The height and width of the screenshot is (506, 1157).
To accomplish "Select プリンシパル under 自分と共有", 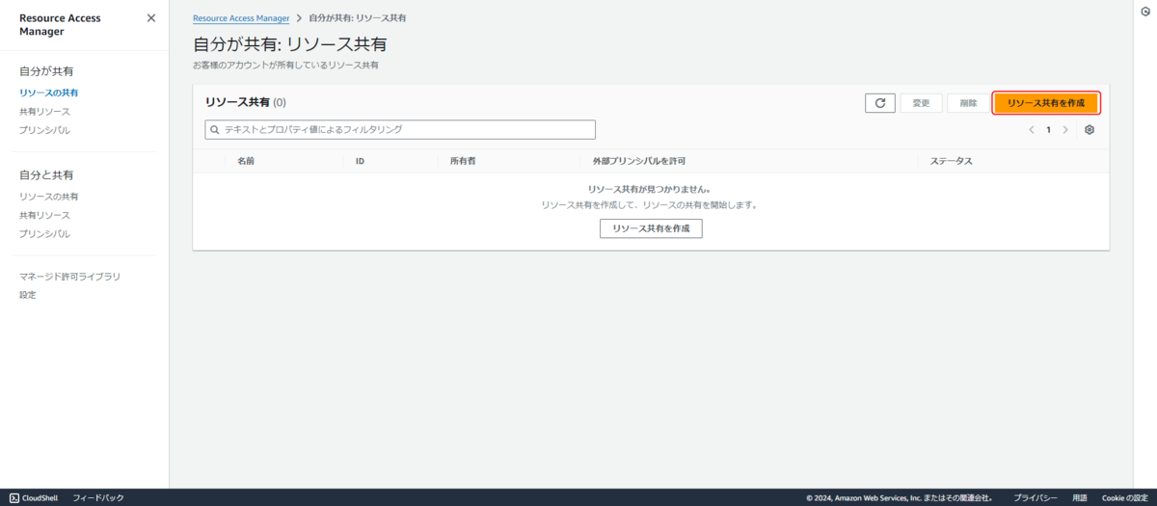I will coord(44,233).
